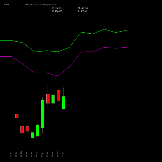Click the tall green candle above 07 Apr
The width and height of the screenshot is (162, 162).
pos(43,114)
